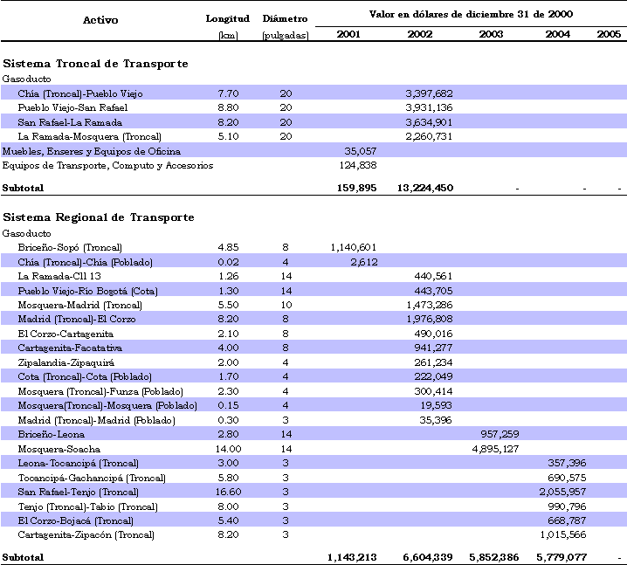Viewport: 627px width, 565px height.
Task: Select the 2003 year column header
Action: (x=491, y=34)
